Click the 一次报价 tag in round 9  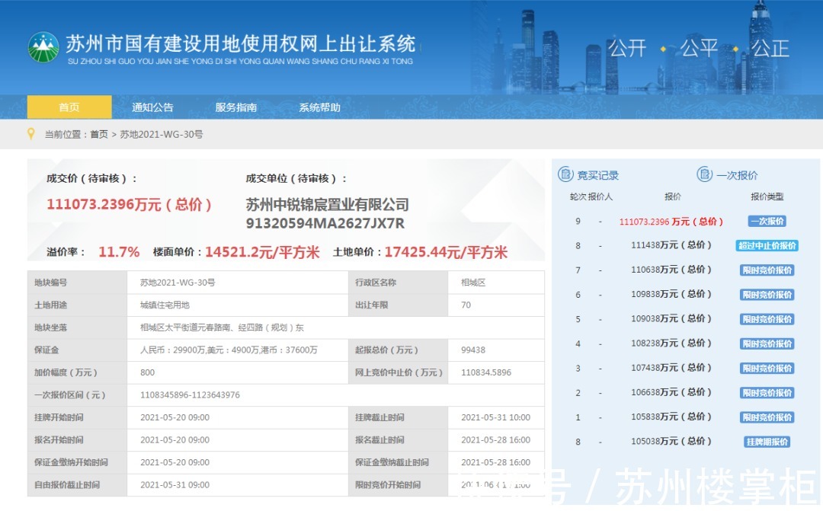[x=767, y=222]
